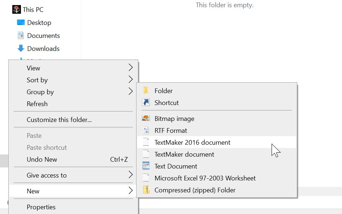Click the Text Document notepad icon
Viewport: 342px width, 214px height.
tap(146, 166)
